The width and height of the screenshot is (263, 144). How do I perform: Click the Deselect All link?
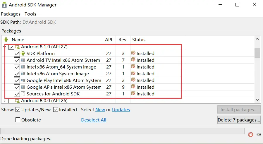point(93,120)
